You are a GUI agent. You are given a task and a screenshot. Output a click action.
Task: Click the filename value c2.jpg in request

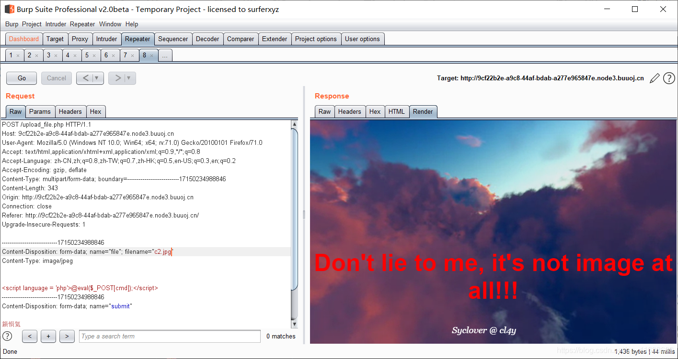(x=162, y=252)
